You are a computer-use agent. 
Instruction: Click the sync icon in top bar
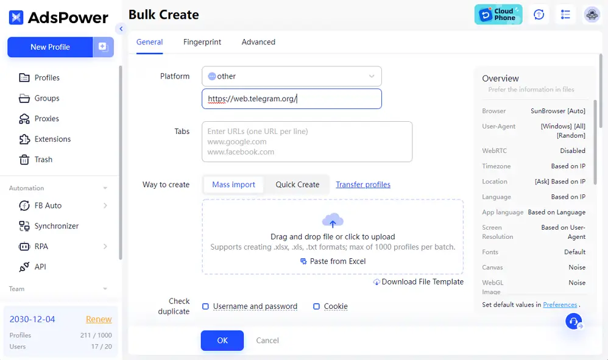pos(539,14)
